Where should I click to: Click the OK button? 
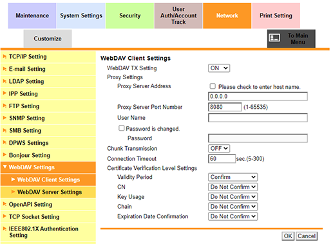(288, 236)
